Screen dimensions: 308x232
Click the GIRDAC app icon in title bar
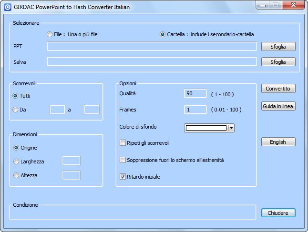point(8,7)
